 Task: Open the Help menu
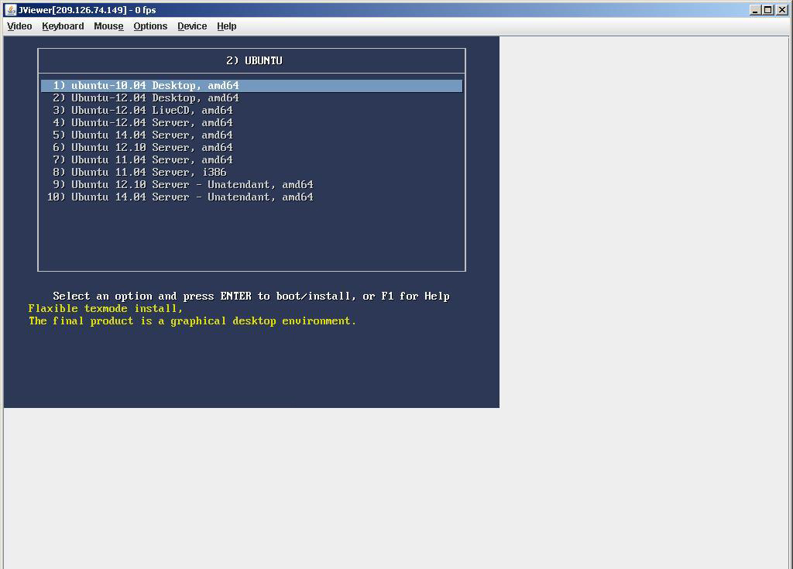[226, 26]
